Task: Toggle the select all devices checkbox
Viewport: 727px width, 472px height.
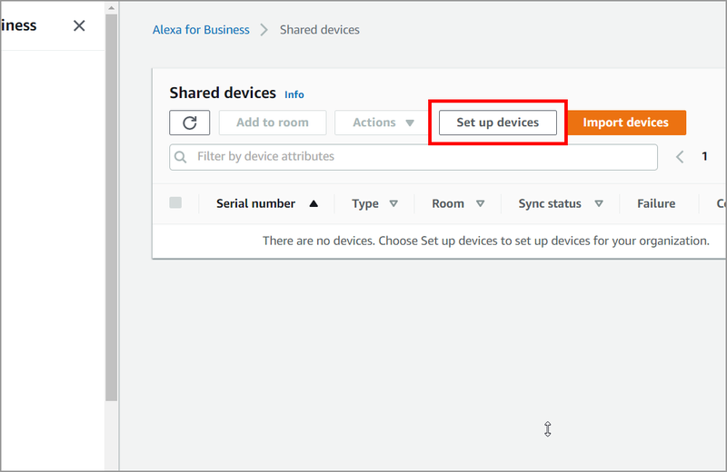Action: 175,203
